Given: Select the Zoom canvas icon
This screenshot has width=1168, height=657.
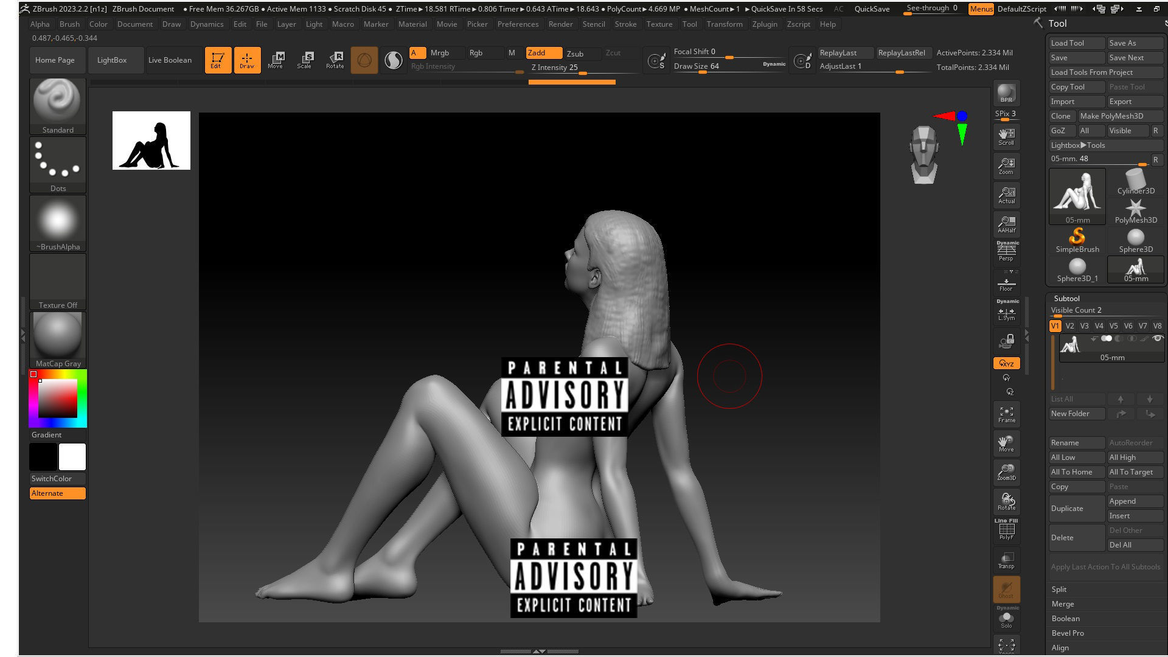Looking at the screenshot, I should point(1006,165).
